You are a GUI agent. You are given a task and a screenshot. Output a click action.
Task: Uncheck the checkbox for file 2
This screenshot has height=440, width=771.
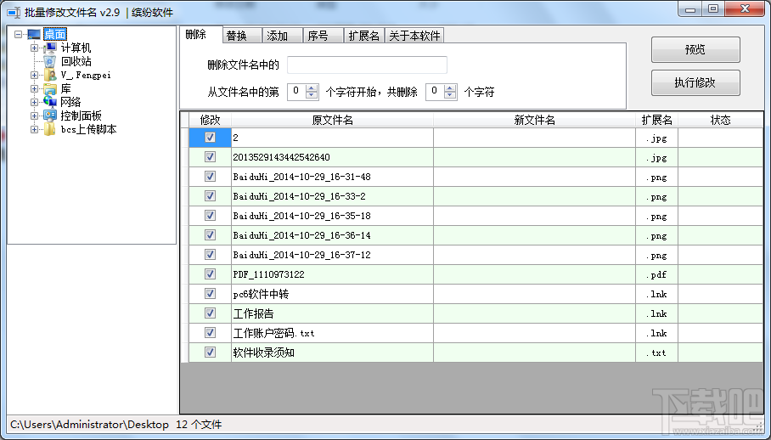pos(210,137)
